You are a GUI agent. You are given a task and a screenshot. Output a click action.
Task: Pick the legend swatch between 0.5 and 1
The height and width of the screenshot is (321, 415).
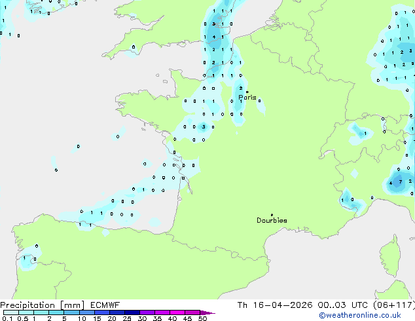(26, 312)
